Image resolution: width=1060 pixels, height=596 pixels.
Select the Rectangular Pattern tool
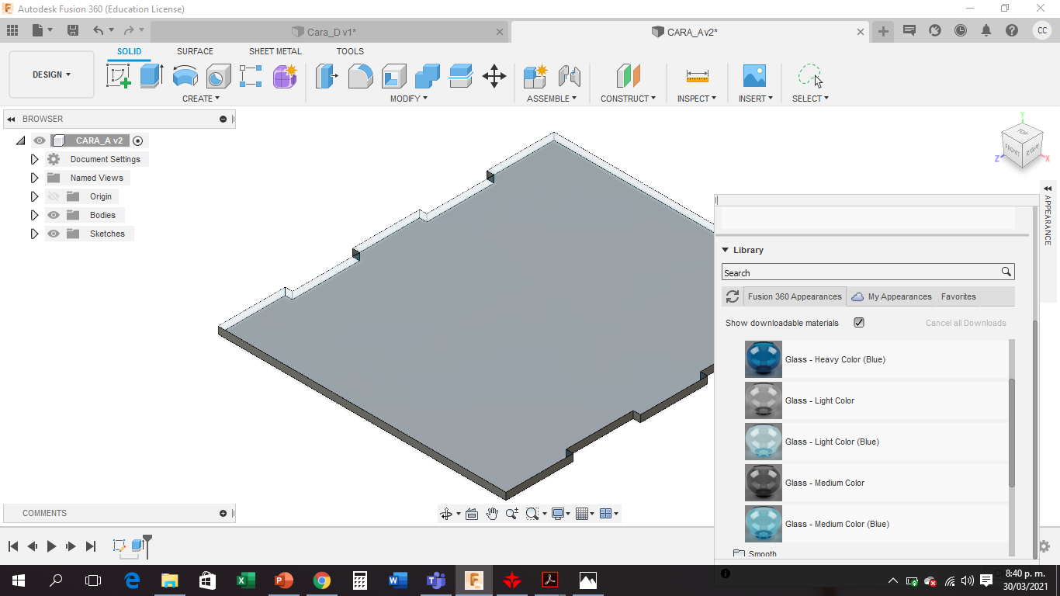[251, 76]
